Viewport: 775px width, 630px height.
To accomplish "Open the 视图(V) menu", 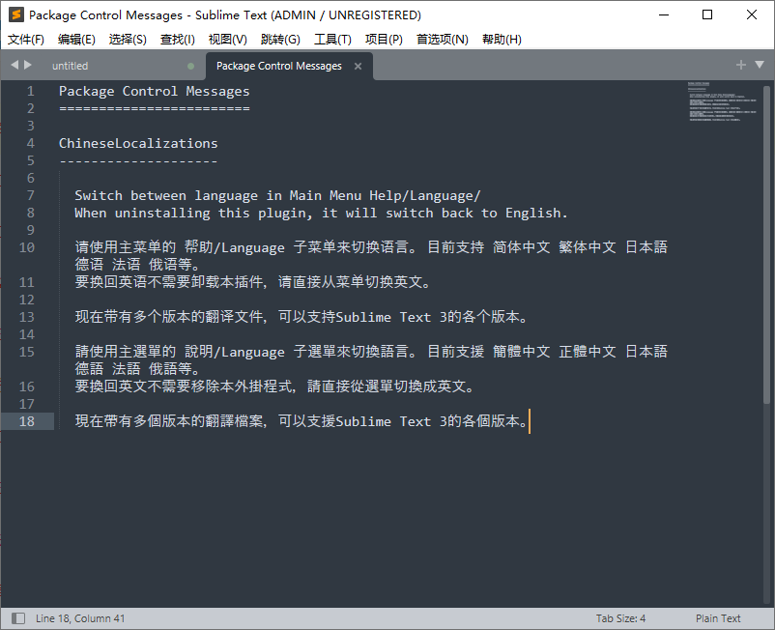I will (x=227, y=39).
